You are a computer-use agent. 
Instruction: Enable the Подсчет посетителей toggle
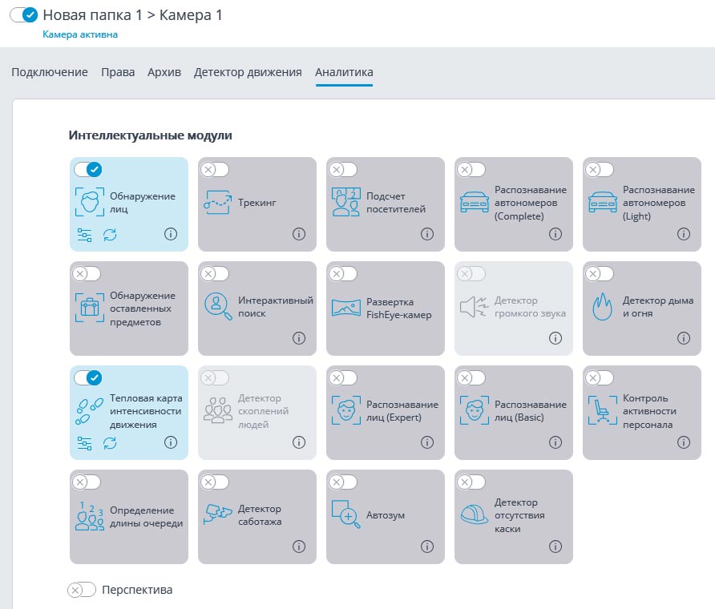click(x=343, y=169)
